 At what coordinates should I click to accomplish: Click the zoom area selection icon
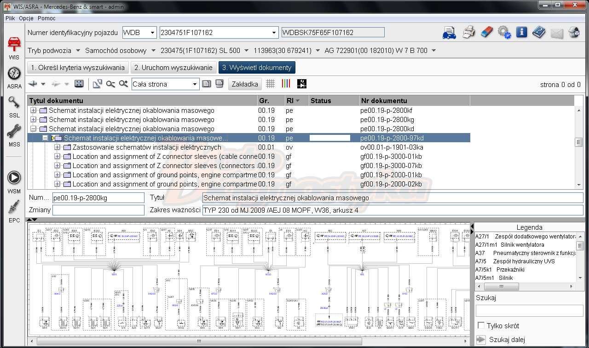97,84
